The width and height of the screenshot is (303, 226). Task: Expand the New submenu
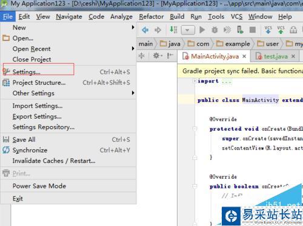click(x=68, y=27)
